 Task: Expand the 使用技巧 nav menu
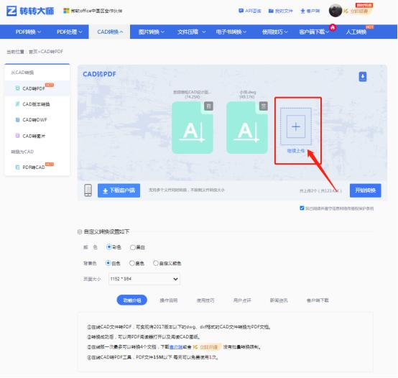(275, 32)
